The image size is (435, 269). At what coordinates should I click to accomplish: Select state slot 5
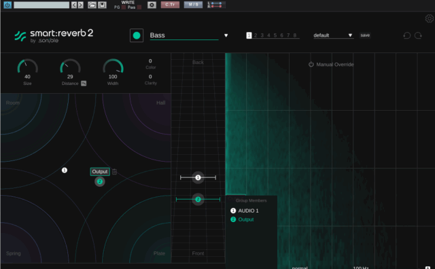coord(275,35)
